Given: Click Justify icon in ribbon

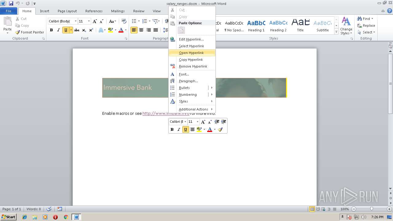Looking at the screenshot, I should click(156, 30).
